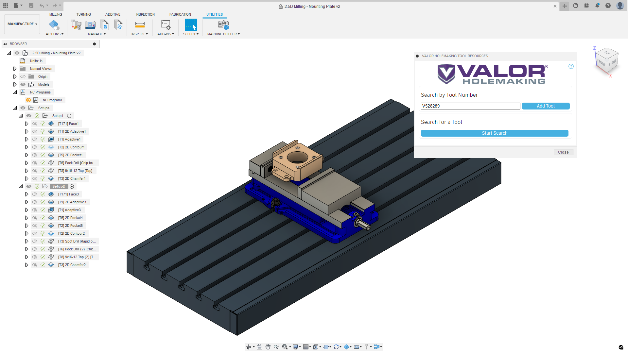Expand the Named Views tree node
The image size is (628, 353).
[x=15, y=69]
